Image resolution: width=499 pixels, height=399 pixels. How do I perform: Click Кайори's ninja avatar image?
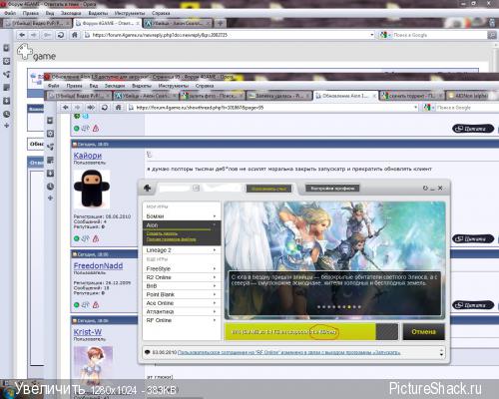point(92,189)
